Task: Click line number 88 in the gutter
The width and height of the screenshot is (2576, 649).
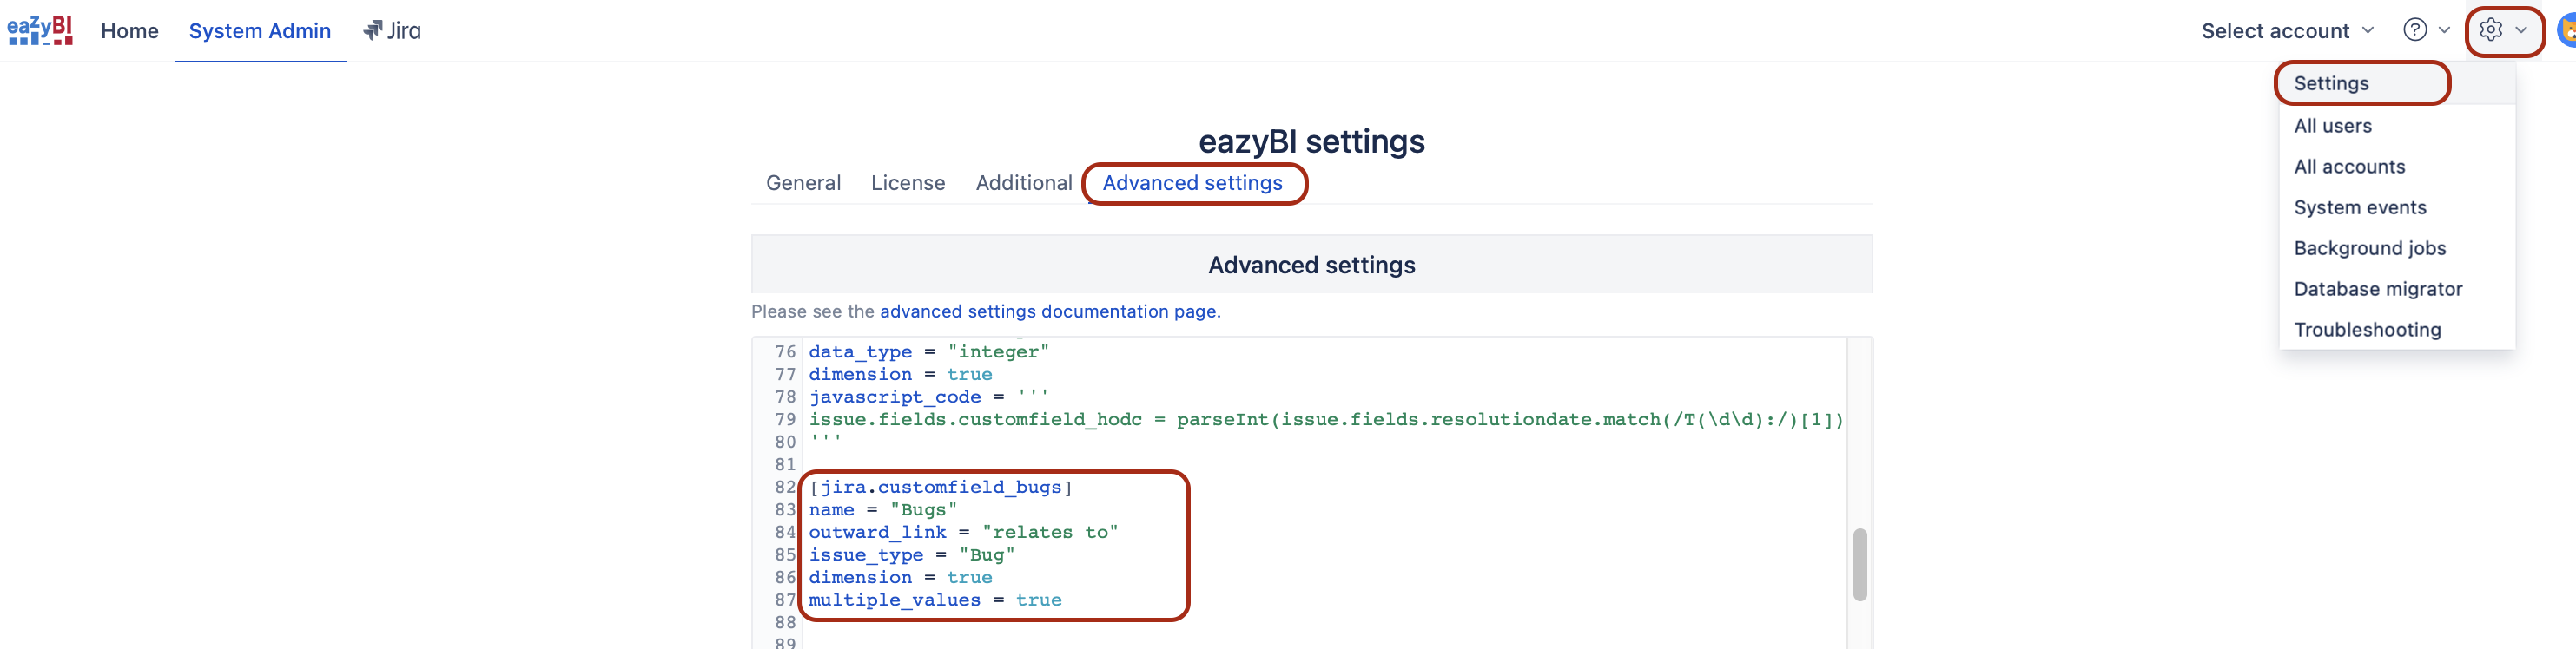Action: point(785,623)
